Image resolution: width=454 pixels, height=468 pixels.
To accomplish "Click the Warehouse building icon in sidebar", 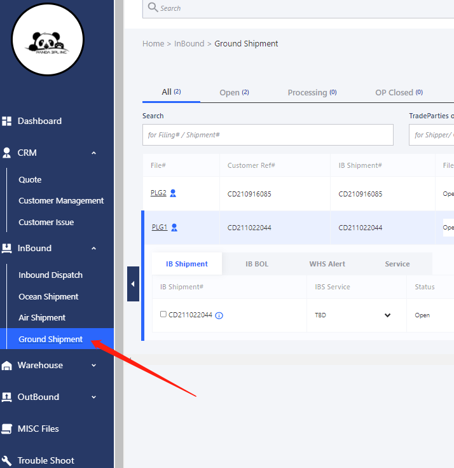I will coord(7,366).
